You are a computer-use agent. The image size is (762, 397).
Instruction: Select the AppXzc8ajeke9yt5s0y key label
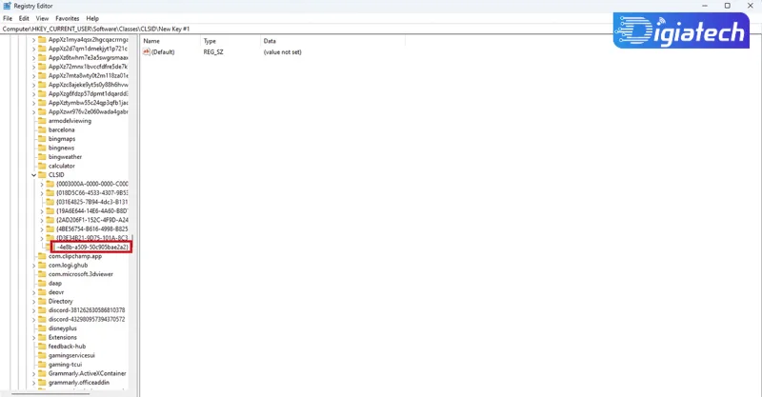pyautogui.click(x=88, y=85)
